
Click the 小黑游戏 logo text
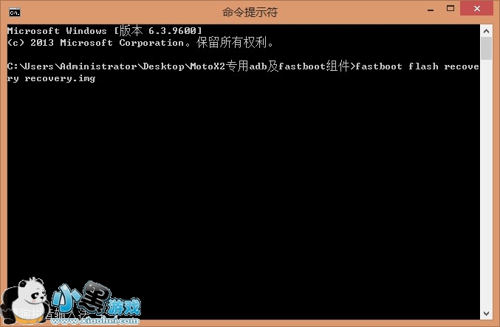tap(96, 299)
